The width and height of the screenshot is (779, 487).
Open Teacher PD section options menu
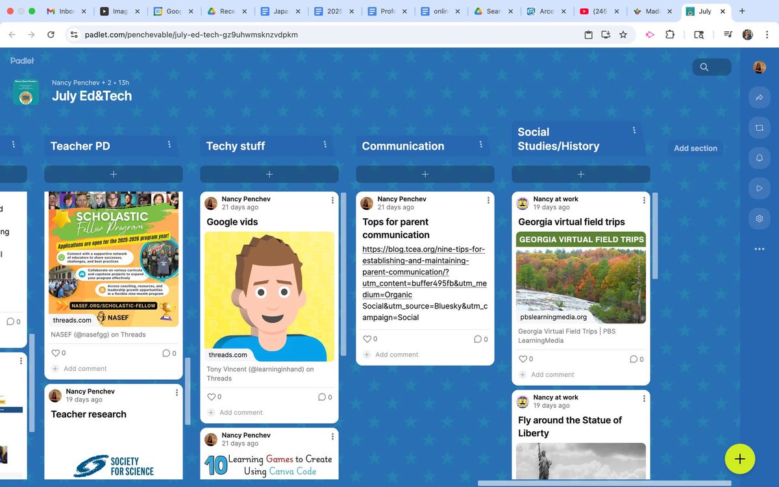click(x=169, y=145)
